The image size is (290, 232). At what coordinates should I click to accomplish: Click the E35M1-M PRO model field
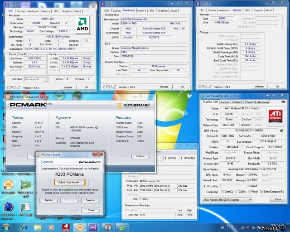(x=142, y=24)
